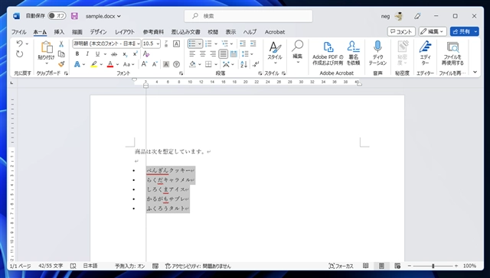
Task: Center align the text
Action: 202,54
